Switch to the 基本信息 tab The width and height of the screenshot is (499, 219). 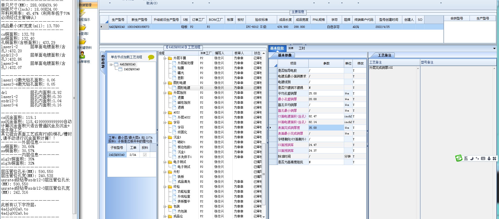[277, 48]
